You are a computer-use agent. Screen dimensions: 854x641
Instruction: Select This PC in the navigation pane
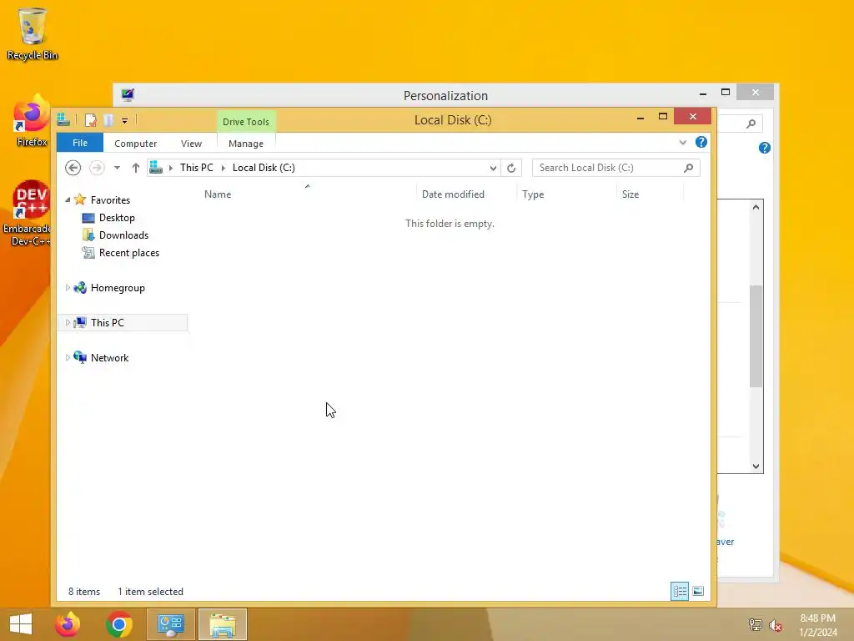click(x=108, y=323)
